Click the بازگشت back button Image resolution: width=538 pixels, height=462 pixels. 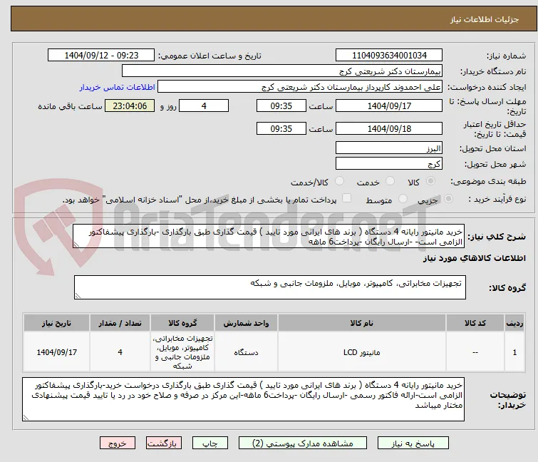(x=163, y=443)
